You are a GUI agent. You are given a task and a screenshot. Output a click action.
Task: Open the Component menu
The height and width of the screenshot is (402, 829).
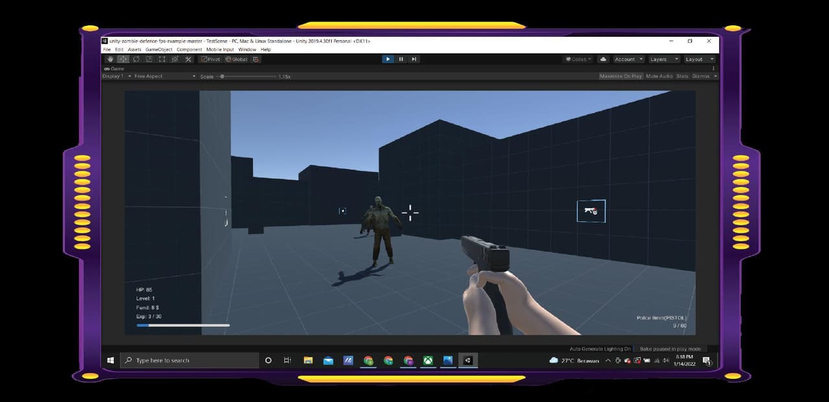coord(189,49)
